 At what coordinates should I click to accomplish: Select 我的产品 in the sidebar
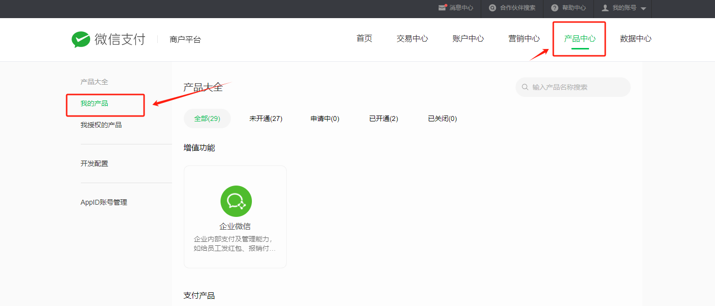click(94, 104)
